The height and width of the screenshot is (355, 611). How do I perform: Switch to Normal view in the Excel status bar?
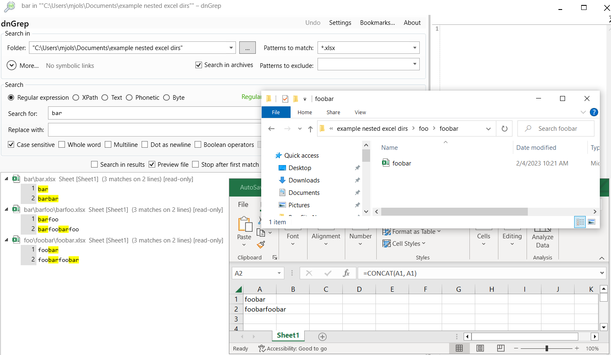coord(459,348)
